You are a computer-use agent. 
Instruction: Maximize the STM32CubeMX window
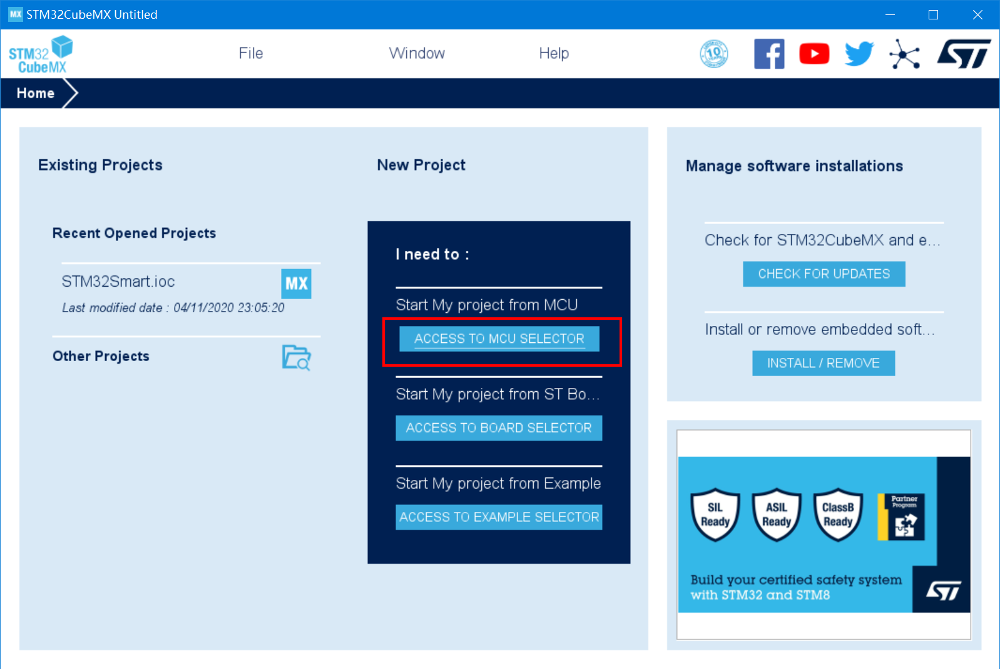click(933, 14)
